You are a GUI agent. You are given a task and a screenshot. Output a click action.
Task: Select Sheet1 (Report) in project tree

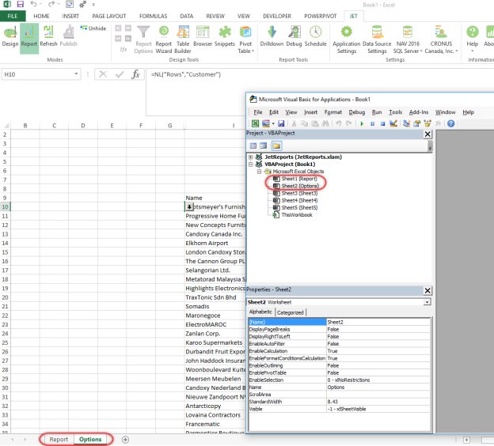(299, 179)
